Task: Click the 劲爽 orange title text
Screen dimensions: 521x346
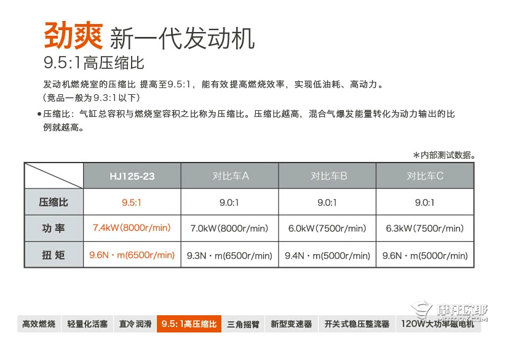Action: (73, 36)
